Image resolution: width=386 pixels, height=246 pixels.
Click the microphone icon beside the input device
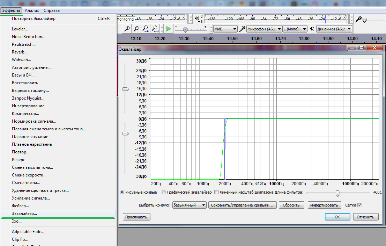tap(242, 29)
